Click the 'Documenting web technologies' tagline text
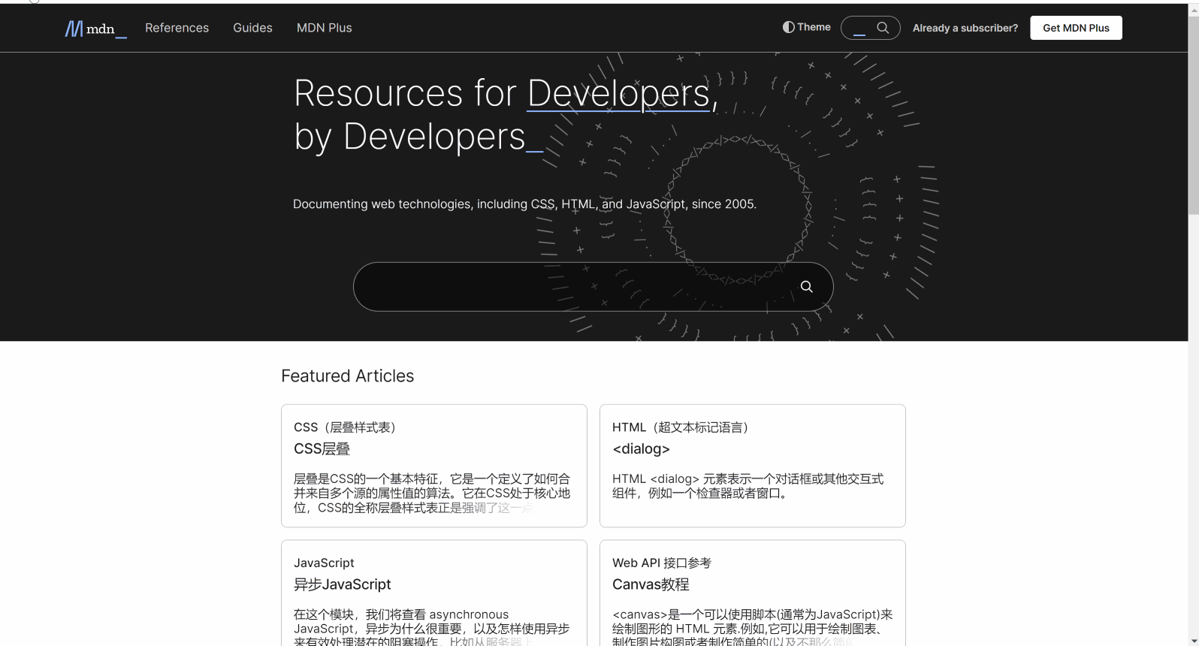 (x=524, y=204)
